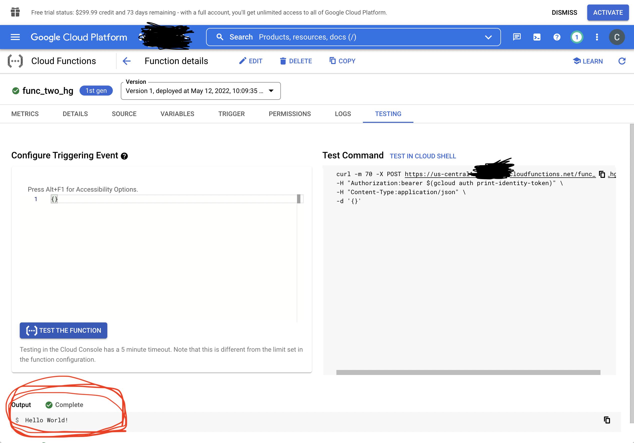Switch to the Metrics tab
The image size is (634, 443).
point(25,114)
